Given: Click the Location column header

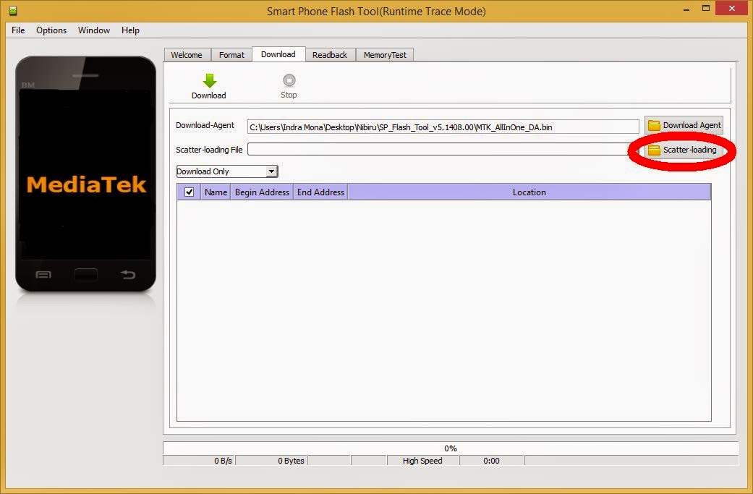Looking at the screenshot, I should click(529, 192).
